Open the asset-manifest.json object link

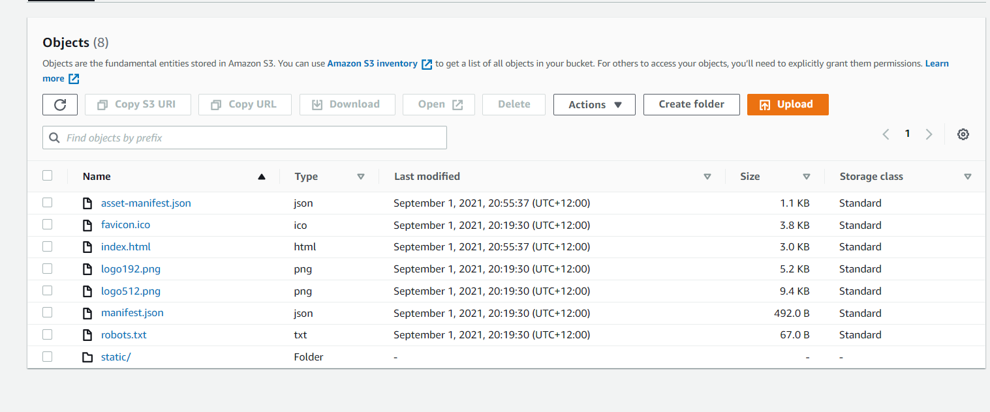[146, 203]
